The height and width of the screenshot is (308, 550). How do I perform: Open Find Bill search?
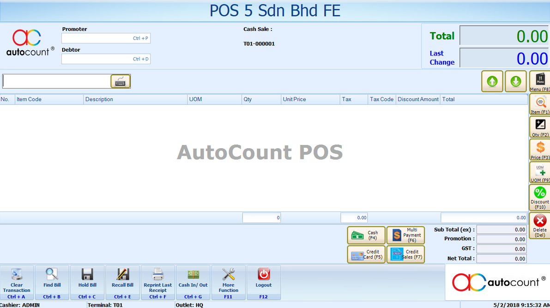click(52, 283)
